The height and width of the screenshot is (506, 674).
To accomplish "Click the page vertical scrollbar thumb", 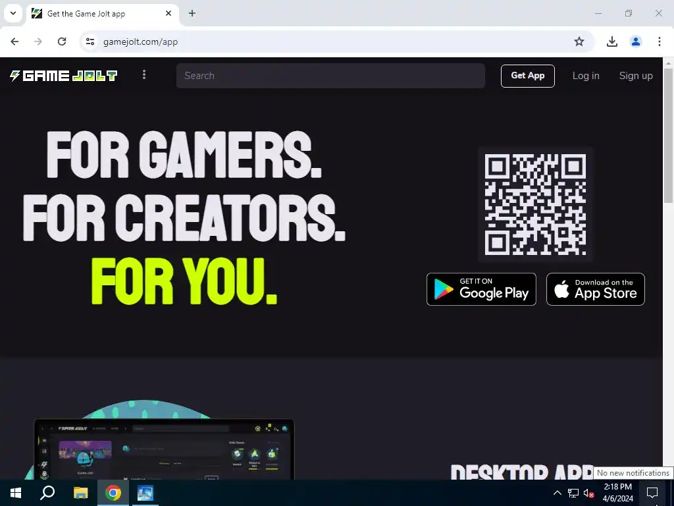I will 669,136.
